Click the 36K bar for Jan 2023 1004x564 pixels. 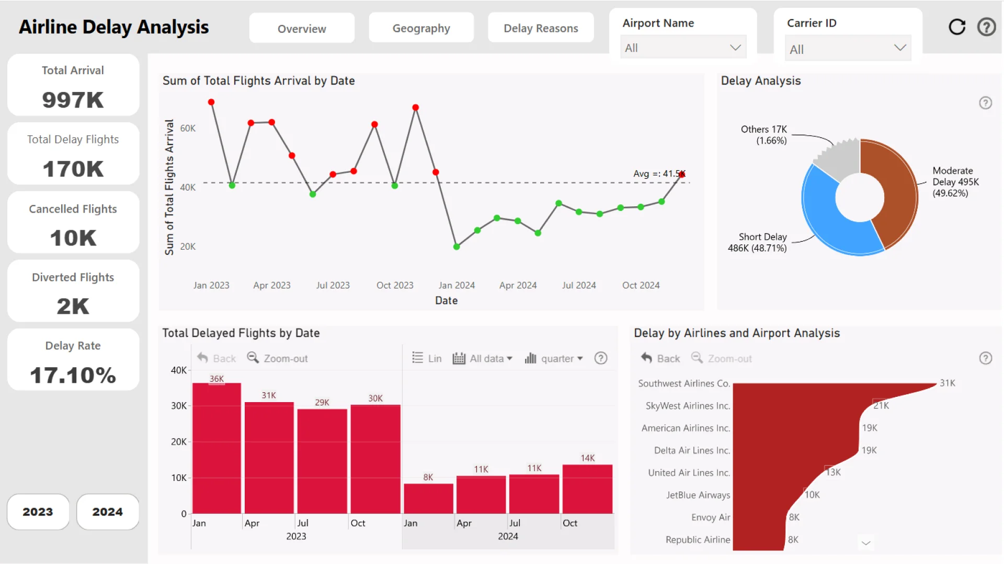(216, 448)
